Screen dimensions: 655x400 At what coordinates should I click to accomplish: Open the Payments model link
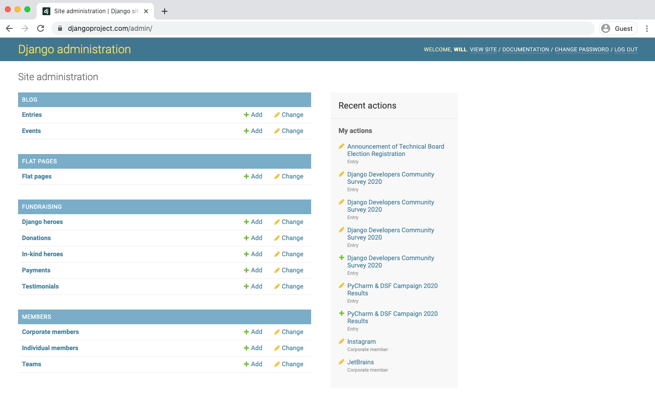(x=36, y=270)
